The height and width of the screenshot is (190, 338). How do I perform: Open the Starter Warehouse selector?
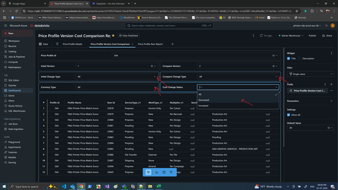pyautogui.click(x=291, y=35)
